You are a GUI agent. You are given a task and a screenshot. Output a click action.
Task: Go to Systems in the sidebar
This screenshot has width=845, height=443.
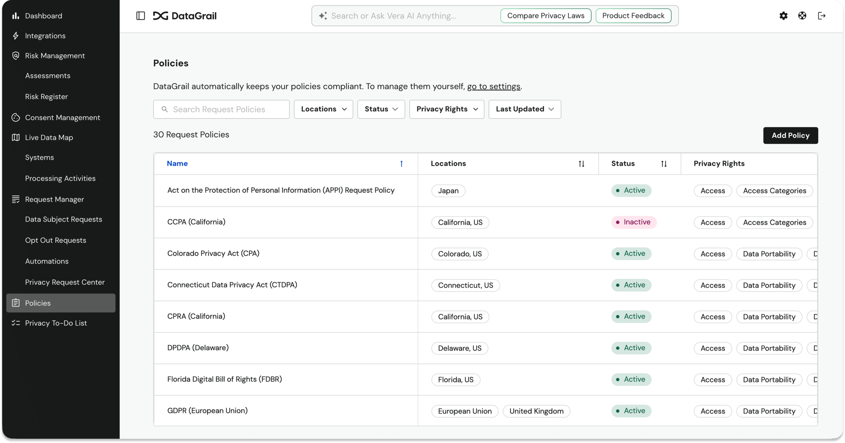click(40, 157)
